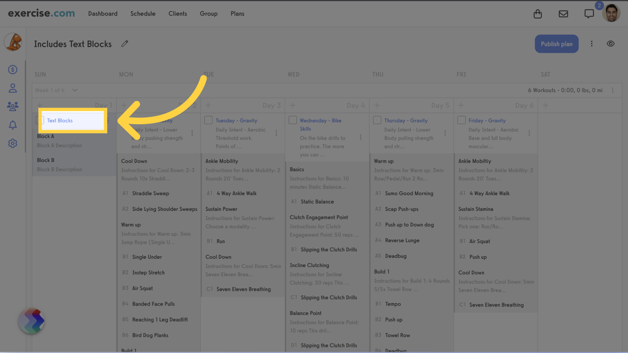The width and height of the screenshot is (628, 353).
Task: Open the shopping bag icon
Action: (537, 14)
